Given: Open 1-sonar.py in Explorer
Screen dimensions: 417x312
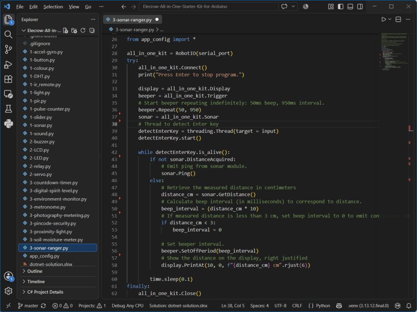Looking at the screenshot, I should [x=58, y=125].
